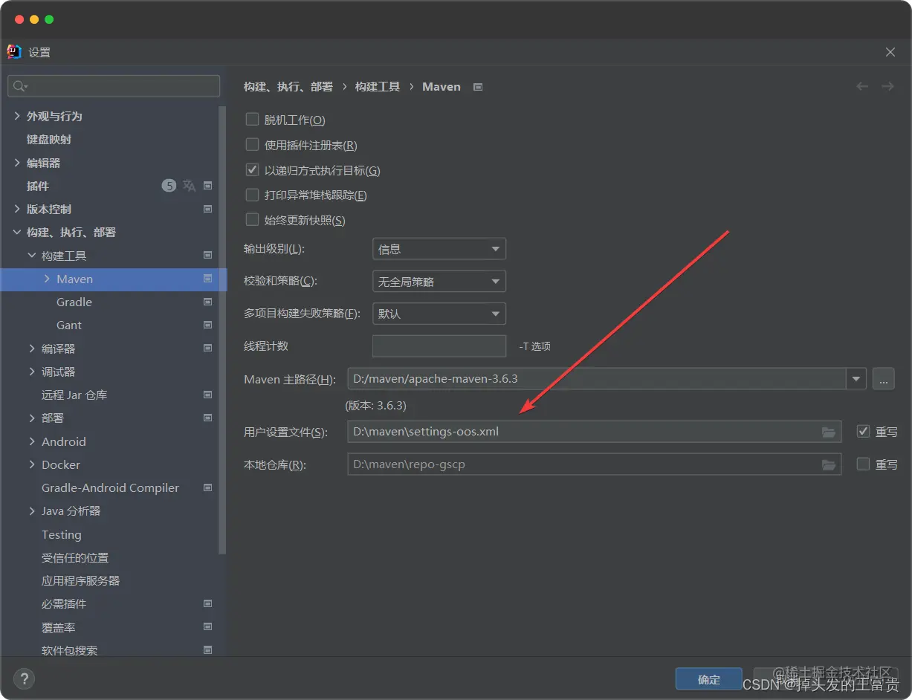Click the search magnifier icon in settings search
The width and height of the screenshot is (912, 700).
(20, 86)
